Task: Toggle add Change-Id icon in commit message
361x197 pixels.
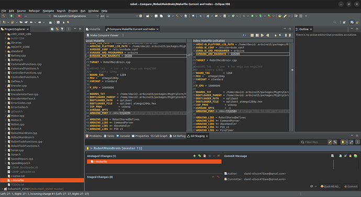Action: 355,156
